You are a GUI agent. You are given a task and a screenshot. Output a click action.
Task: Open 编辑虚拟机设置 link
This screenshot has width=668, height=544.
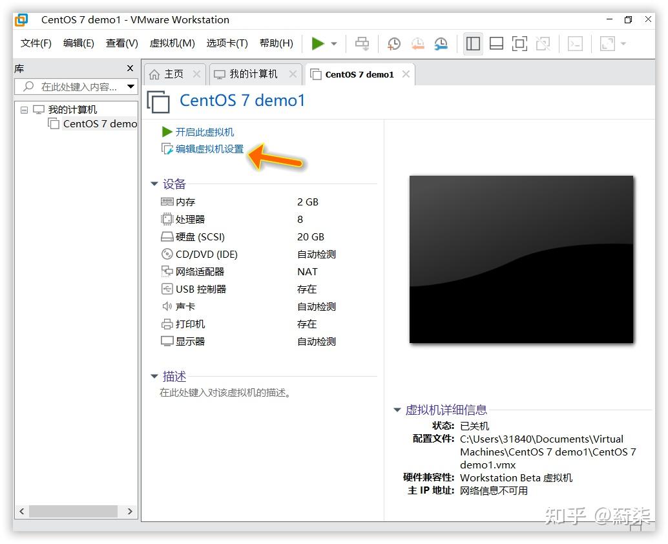click(x=208, y=149)
